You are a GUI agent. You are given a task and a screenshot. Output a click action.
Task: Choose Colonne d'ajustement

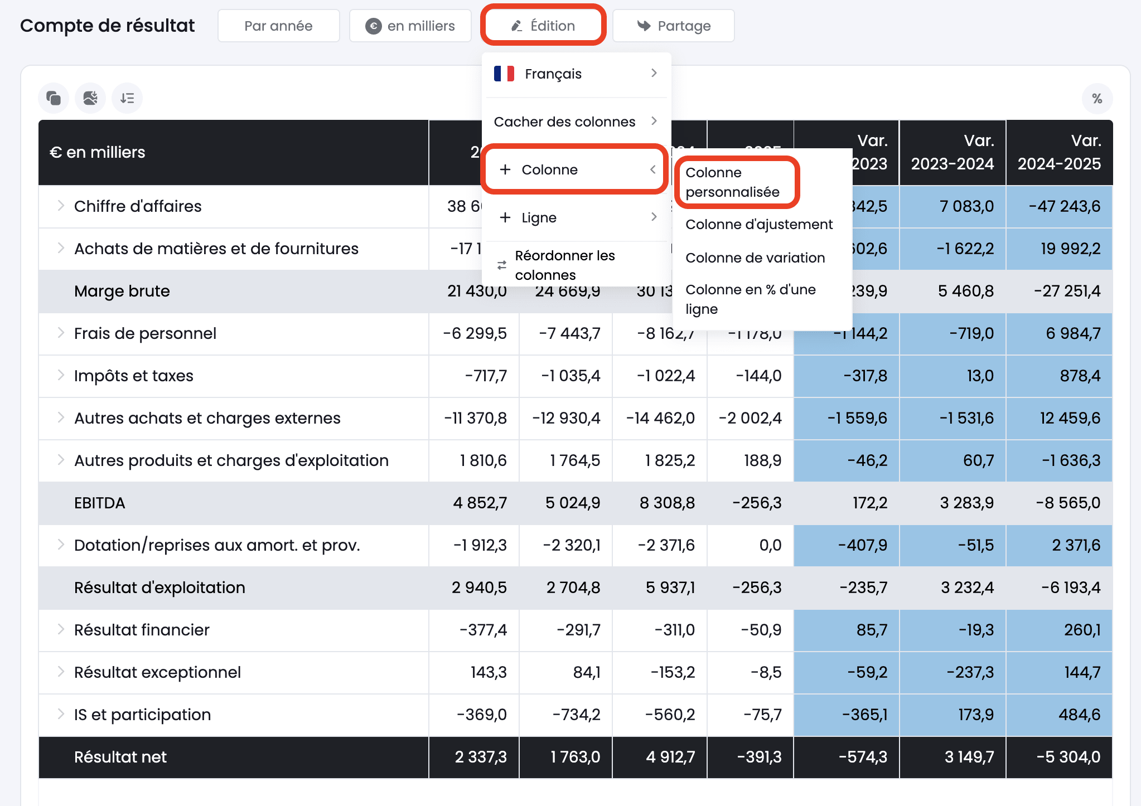759,224
